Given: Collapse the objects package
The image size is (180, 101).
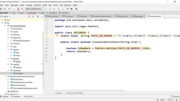Looking at the screenshot, I should pyautogui.click(x=8, y=49).
